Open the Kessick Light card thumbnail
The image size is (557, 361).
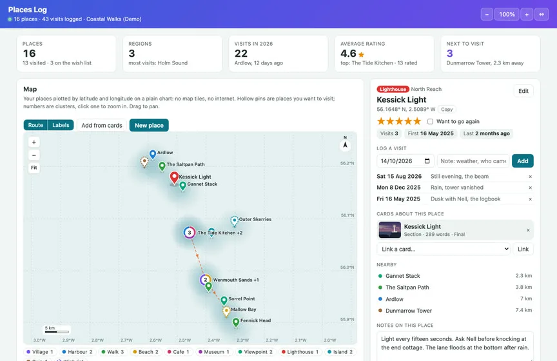pos(389,230)
